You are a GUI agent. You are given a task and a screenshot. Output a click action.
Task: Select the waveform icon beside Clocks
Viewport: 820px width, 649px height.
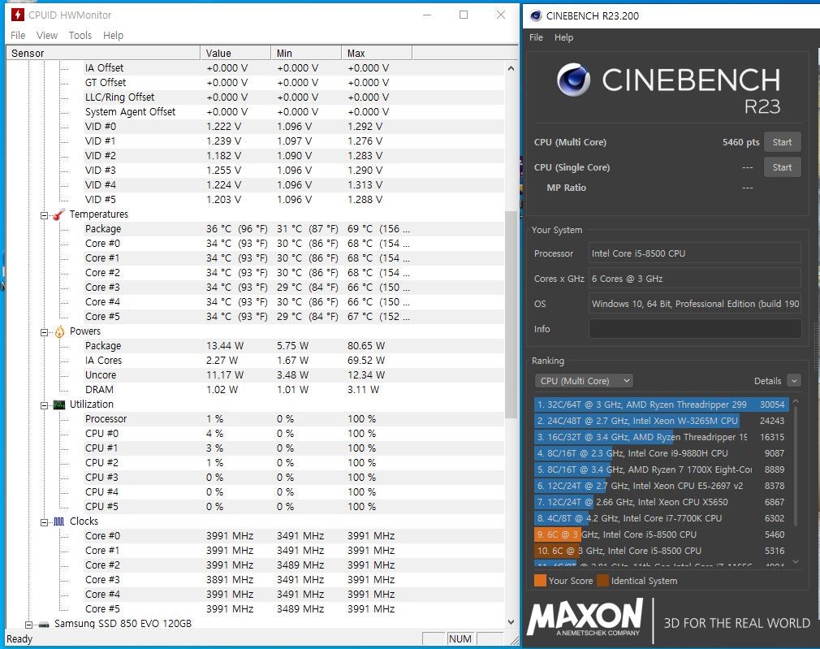tap(59, 521)
